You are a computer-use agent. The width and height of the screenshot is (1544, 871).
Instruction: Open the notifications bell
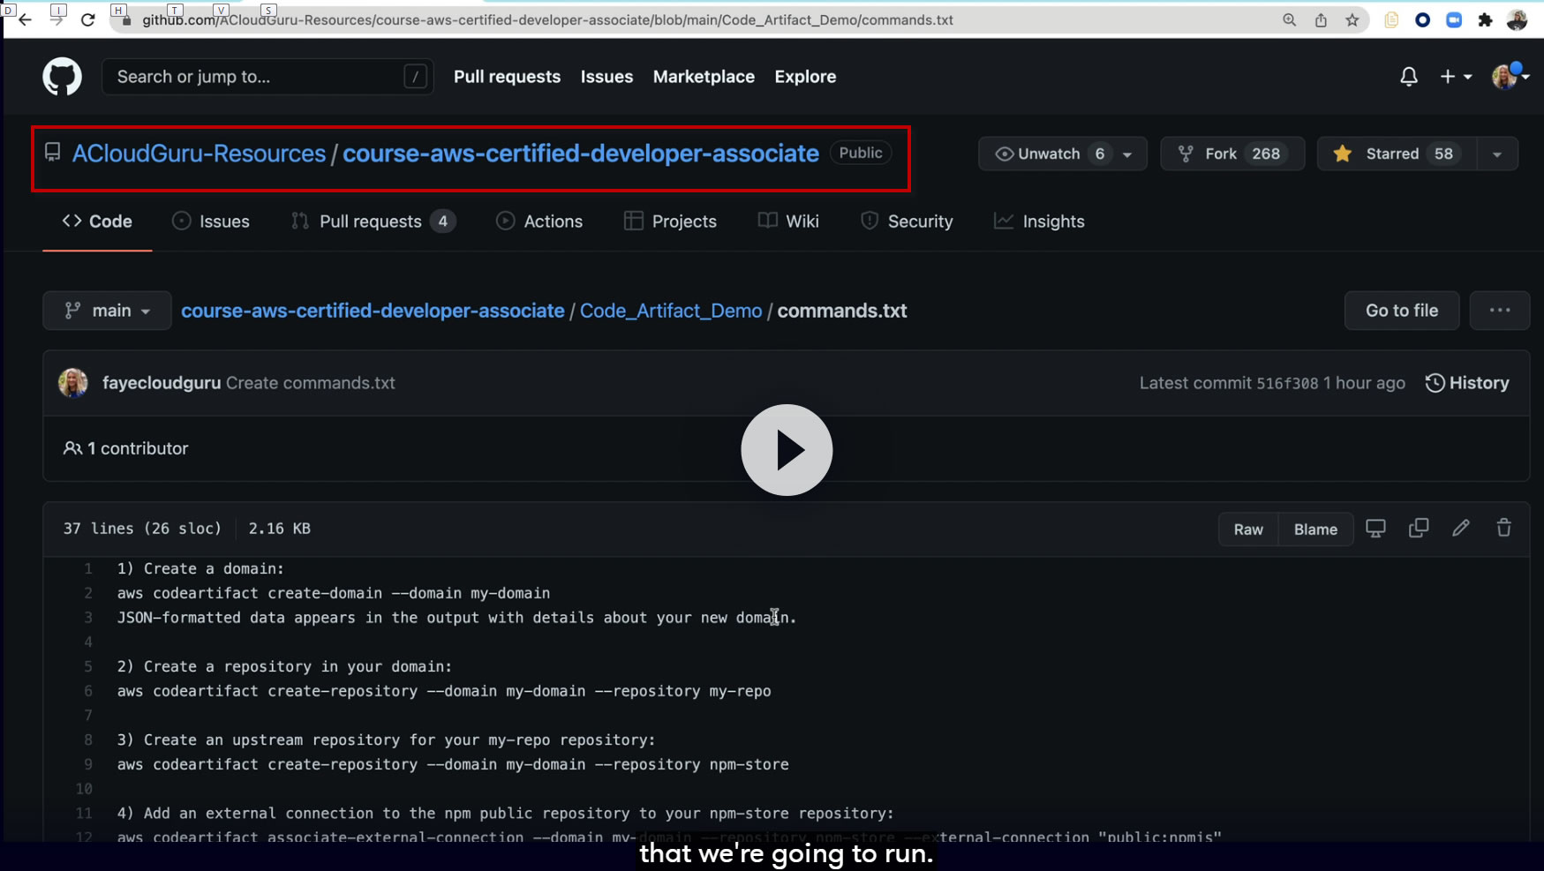click(1408, 77)
